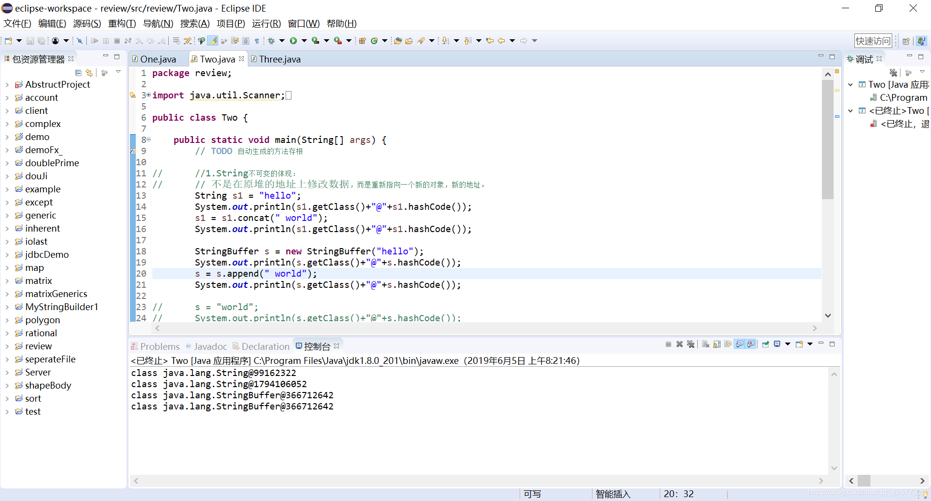Screen dimensions: 931x501
Task: Open the Declaration tab
Action: point(261,346)
